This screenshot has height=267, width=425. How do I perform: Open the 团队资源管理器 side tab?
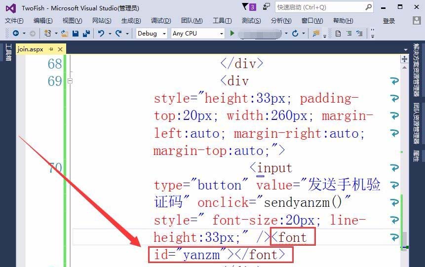(416, 123)
